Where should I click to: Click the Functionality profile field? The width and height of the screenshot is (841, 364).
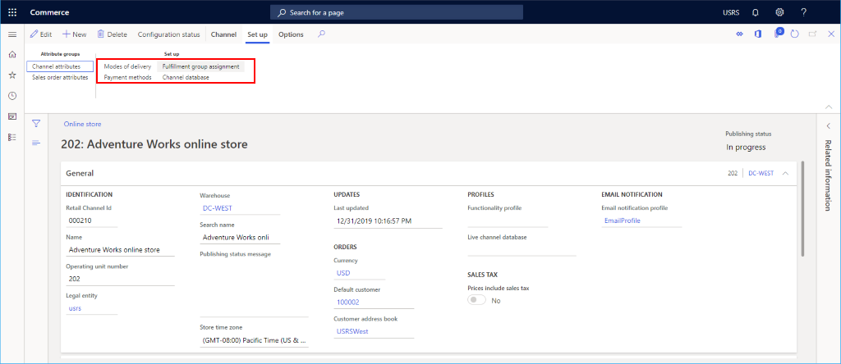tap(508, 221)
